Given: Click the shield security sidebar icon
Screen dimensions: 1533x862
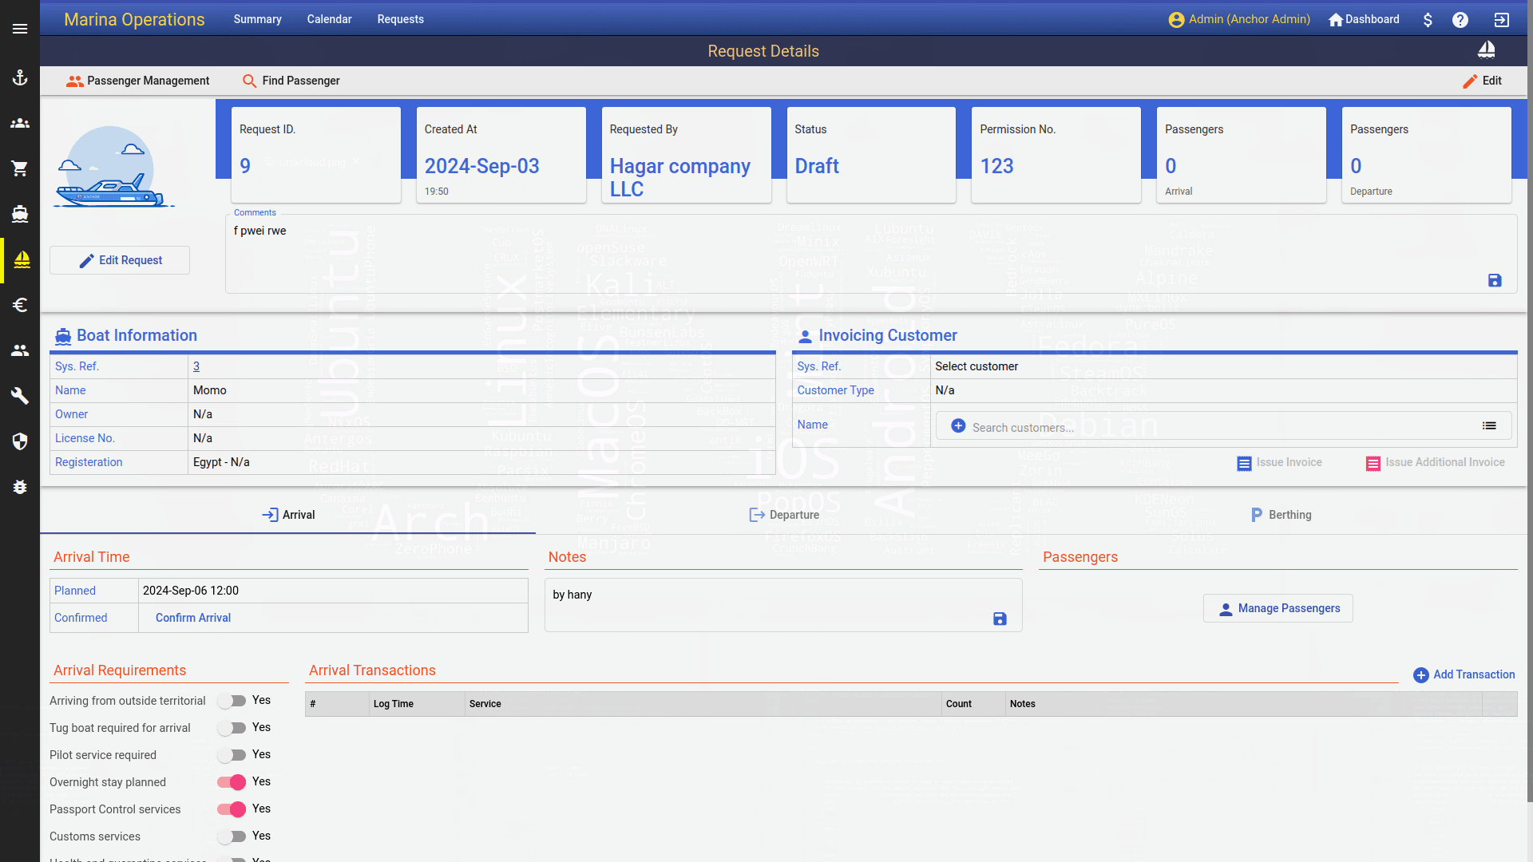Looking at the screenshot, I should click(20, 441).
